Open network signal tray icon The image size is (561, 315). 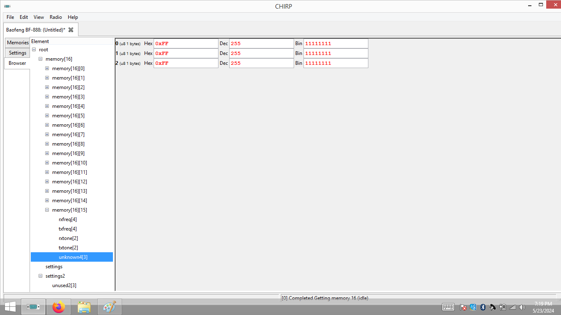[513, 307]
